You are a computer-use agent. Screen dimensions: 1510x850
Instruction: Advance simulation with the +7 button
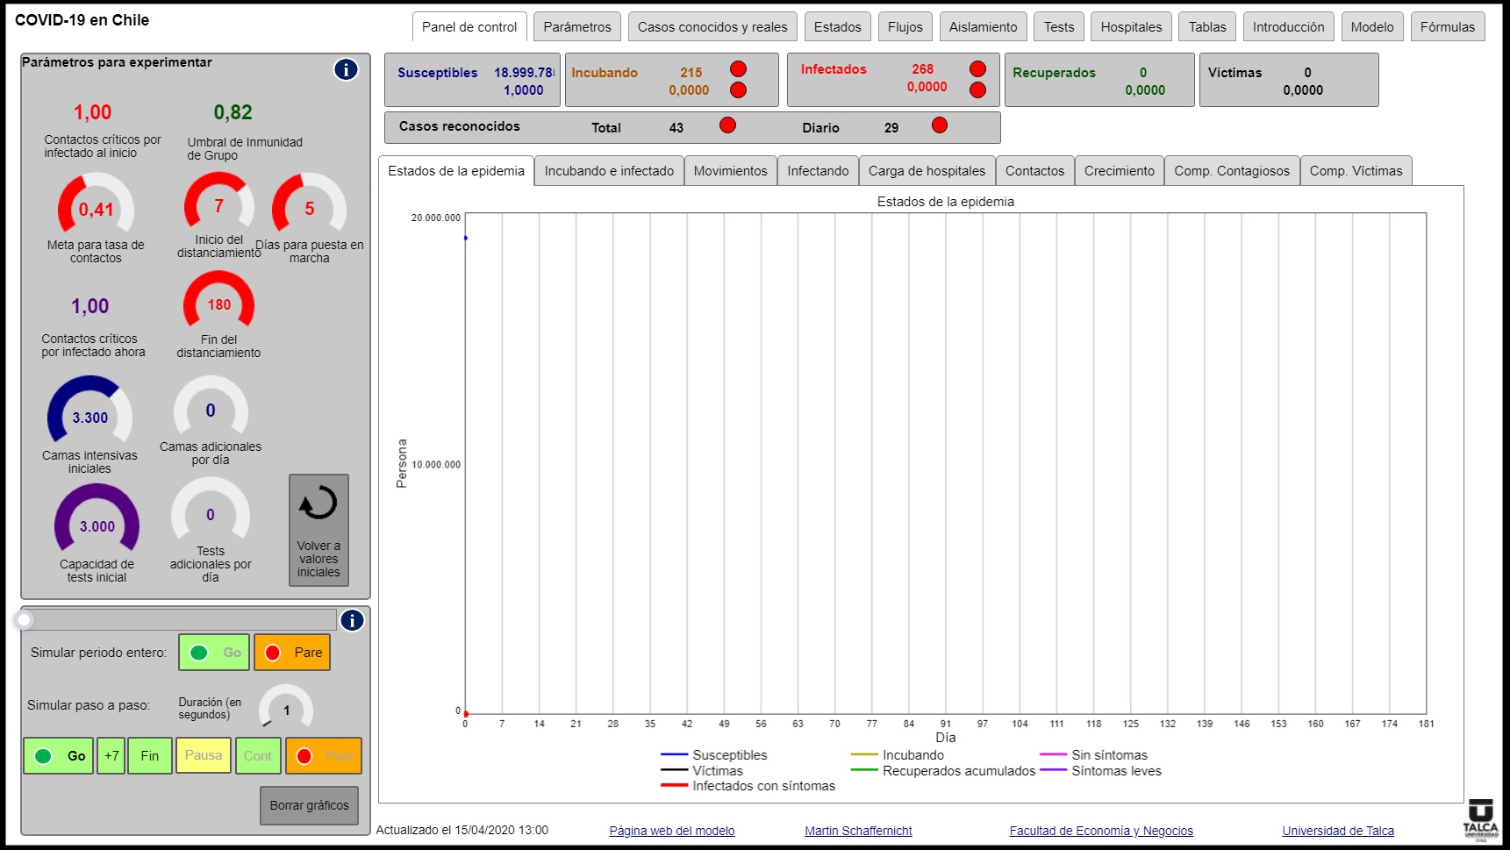click(111, 756)
